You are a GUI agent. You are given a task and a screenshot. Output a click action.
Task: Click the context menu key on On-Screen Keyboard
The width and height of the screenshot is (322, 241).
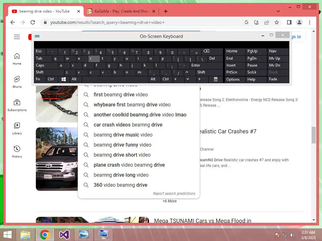click(216, 79)
